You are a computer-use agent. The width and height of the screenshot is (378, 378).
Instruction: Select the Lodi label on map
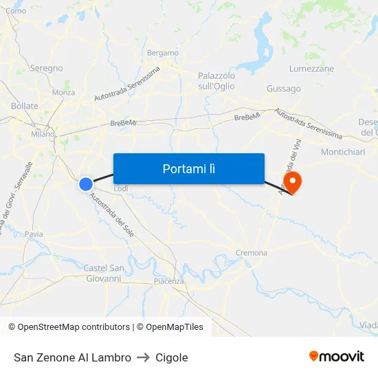pos(121,188)
